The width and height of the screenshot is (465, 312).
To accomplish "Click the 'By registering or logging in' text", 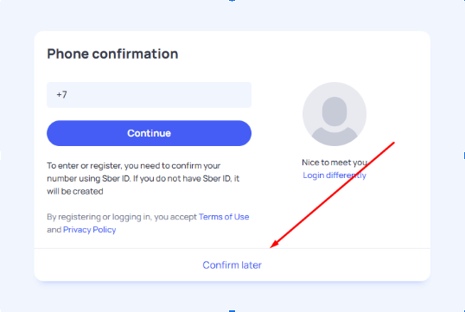I will pyautogui.click(x=122, y=217).
